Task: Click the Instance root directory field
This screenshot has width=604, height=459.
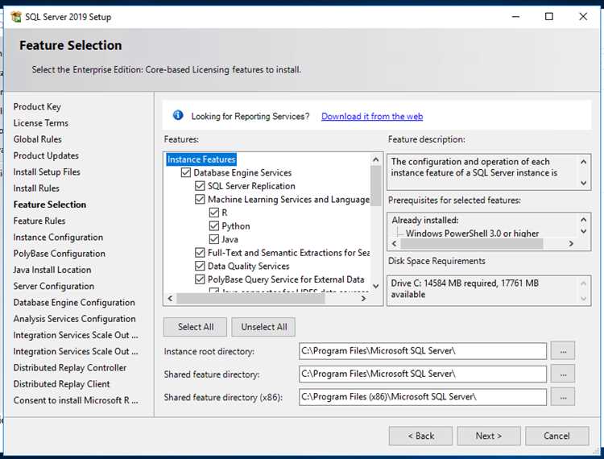Action: 423,351
